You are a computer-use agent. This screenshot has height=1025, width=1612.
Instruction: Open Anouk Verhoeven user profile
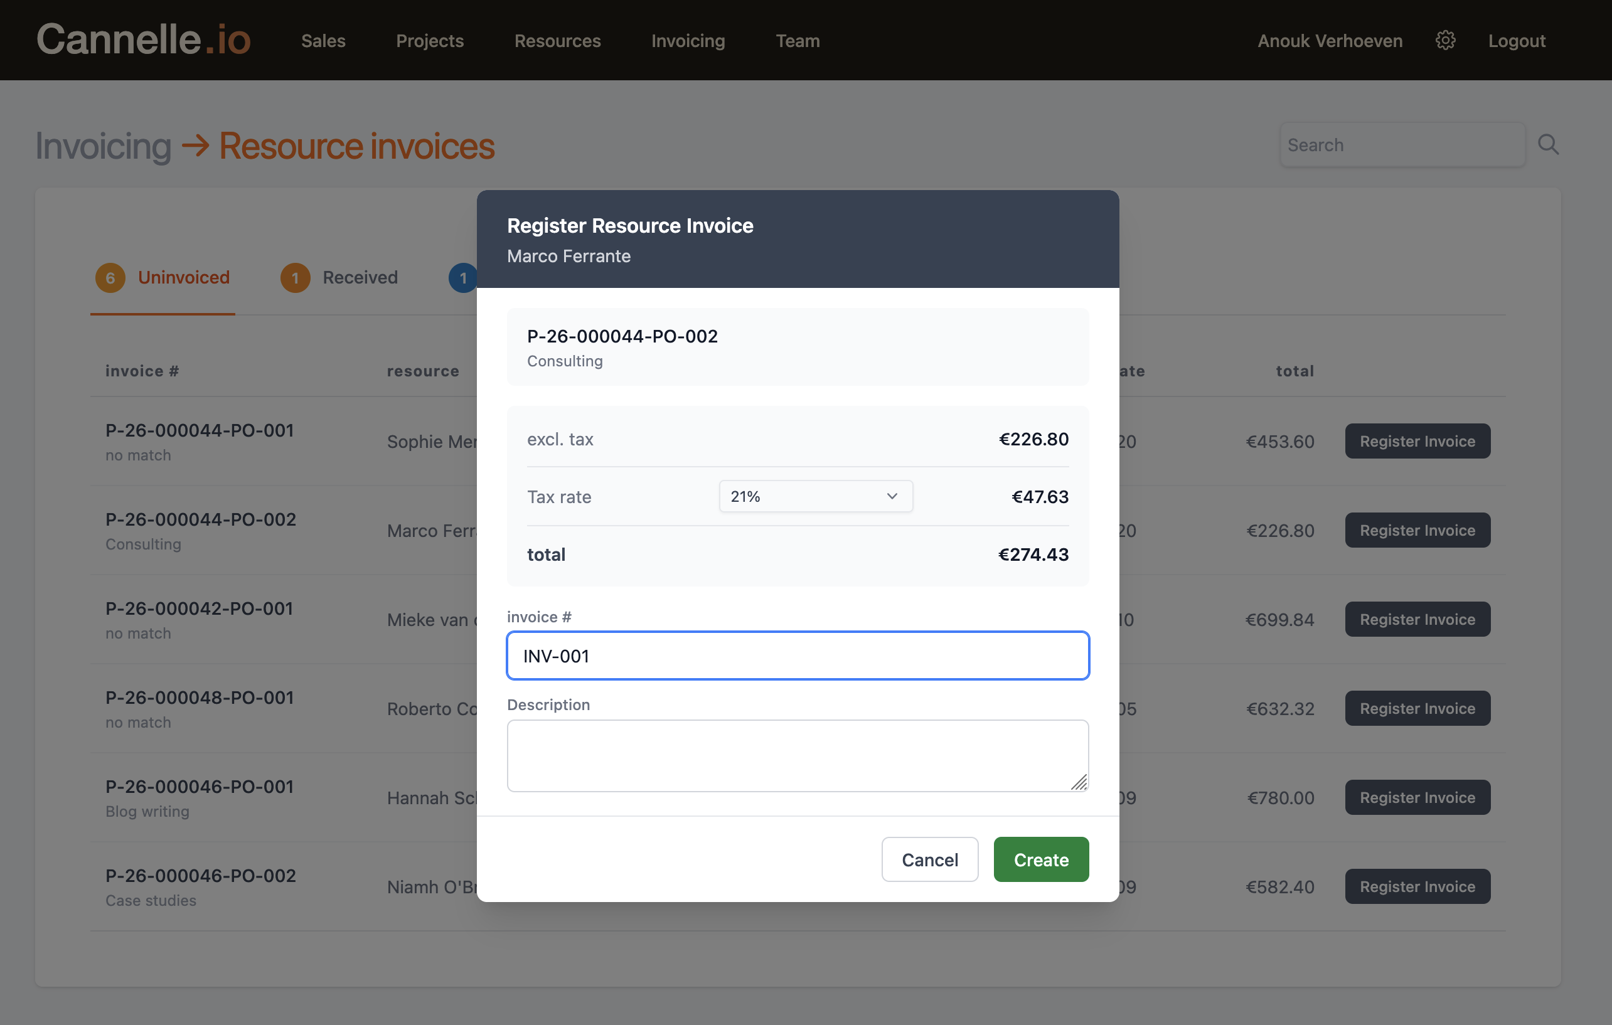(x=1330, y=41)
